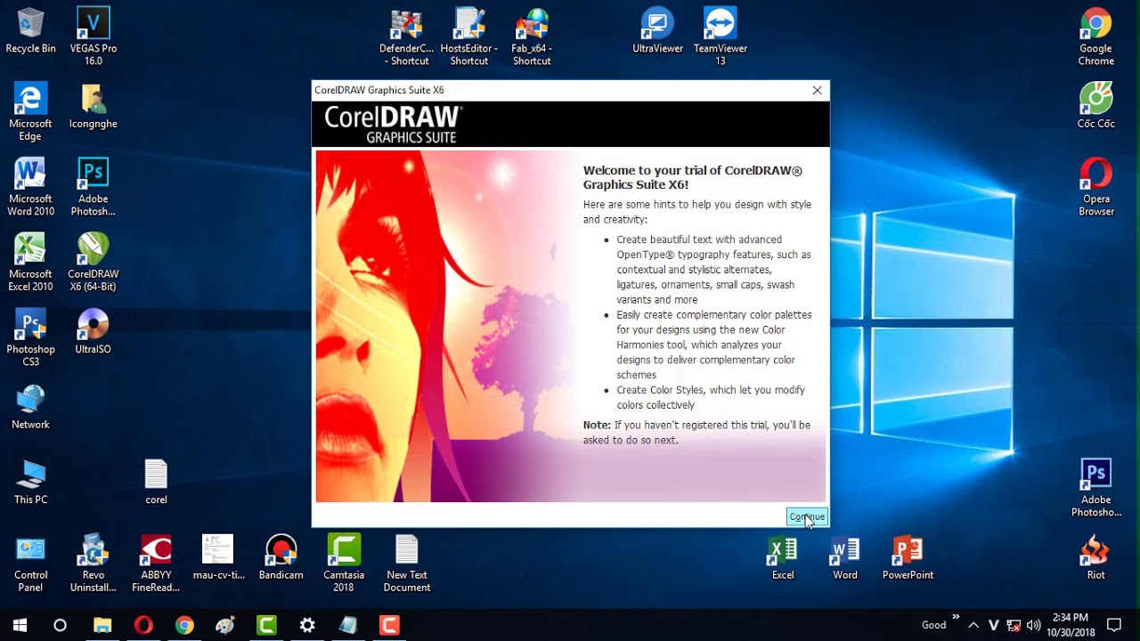This screenshot has height=641, width=1140.
Task: Select the VEGAS Pro 16.0 desktop icon
Action: [x=93, y=37]
